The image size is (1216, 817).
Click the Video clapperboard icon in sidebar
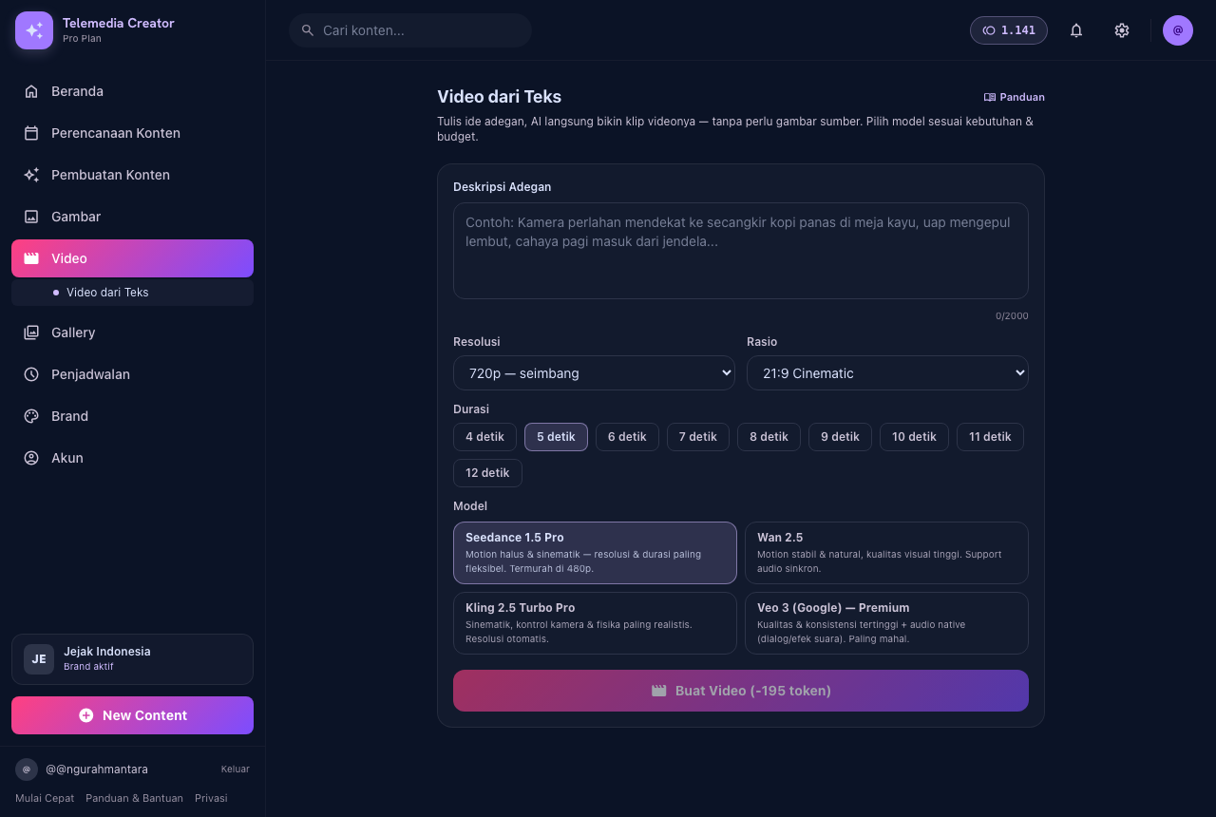[x=31, y=258]
